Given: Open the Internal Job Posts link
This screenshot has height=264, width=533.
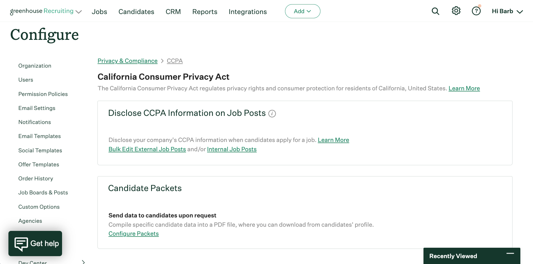Looking at the screenshot, I should [232, 149].
